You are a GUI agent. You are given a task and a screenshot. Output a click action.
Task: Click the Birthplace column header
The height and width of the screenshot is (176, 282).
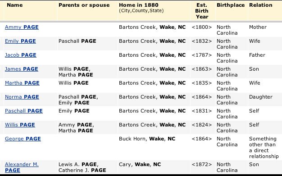(231, 5)
